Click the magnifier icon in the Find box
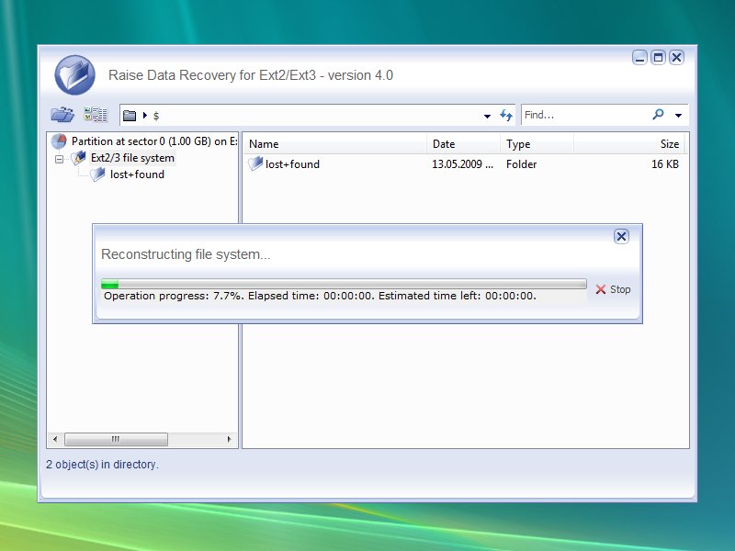 coord(656,115)
